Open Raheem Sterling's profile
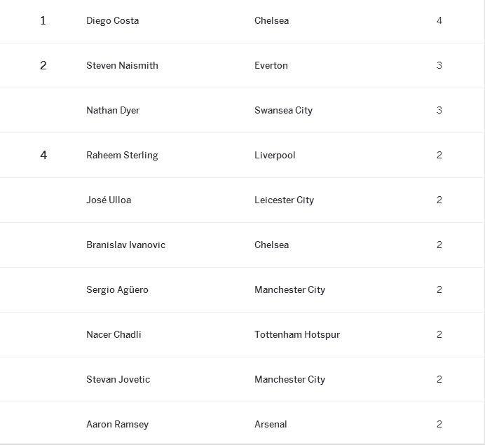 point(122,156)
